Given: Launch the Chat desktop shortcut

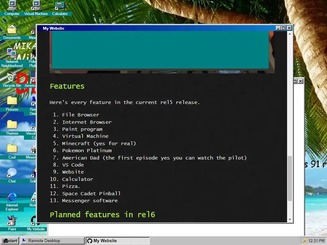Looking at the screenshot, I should coord(12,176).
